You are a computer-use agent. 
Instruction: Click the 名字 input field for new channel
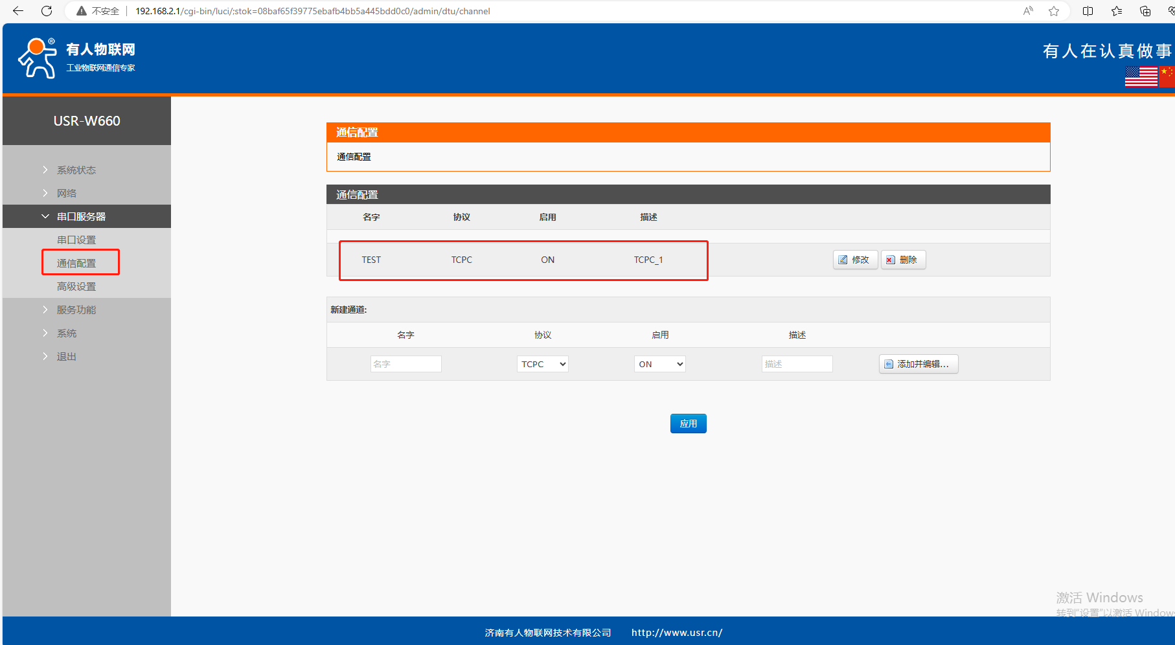(405, 364)
